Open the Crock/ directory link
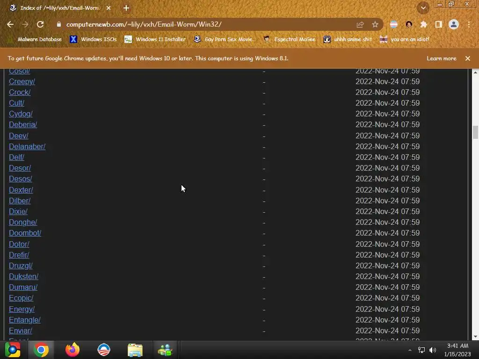This screenshot has height=359, width=479. 20,93
